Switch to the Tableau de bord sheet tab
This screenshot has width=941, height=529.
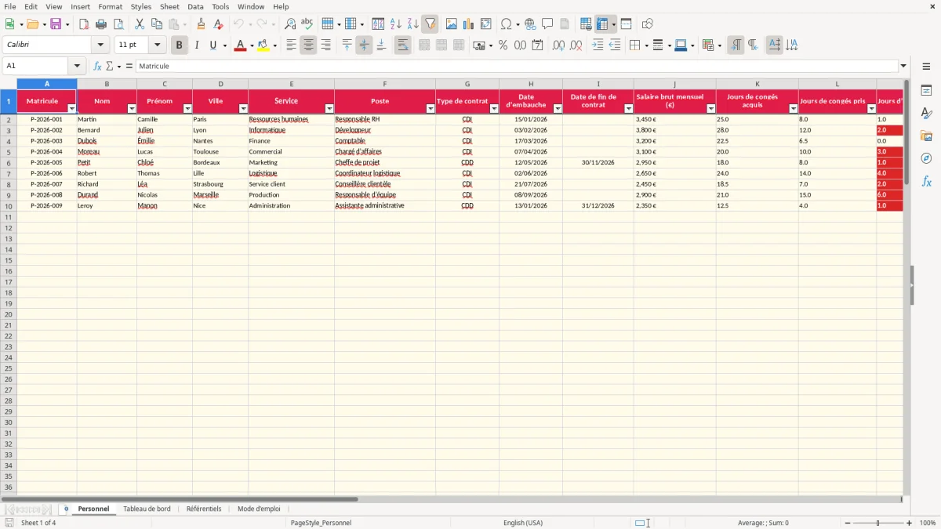pos(147,509)
